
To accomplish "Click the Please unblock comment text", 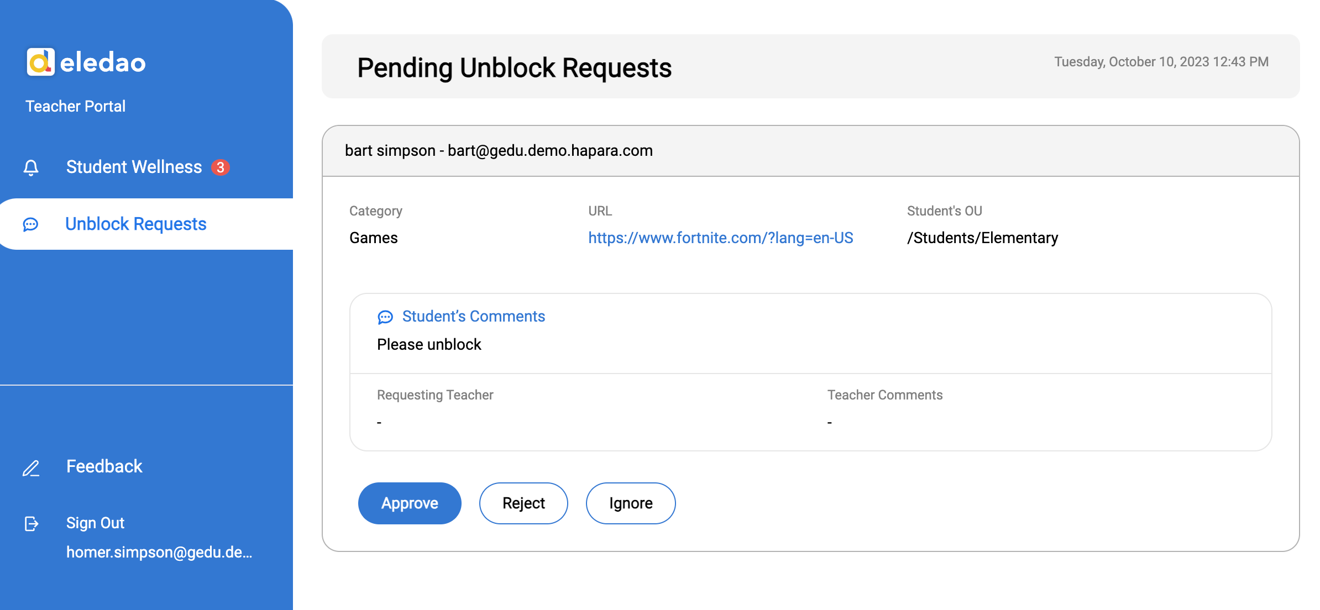I will (x=429, y=344).
